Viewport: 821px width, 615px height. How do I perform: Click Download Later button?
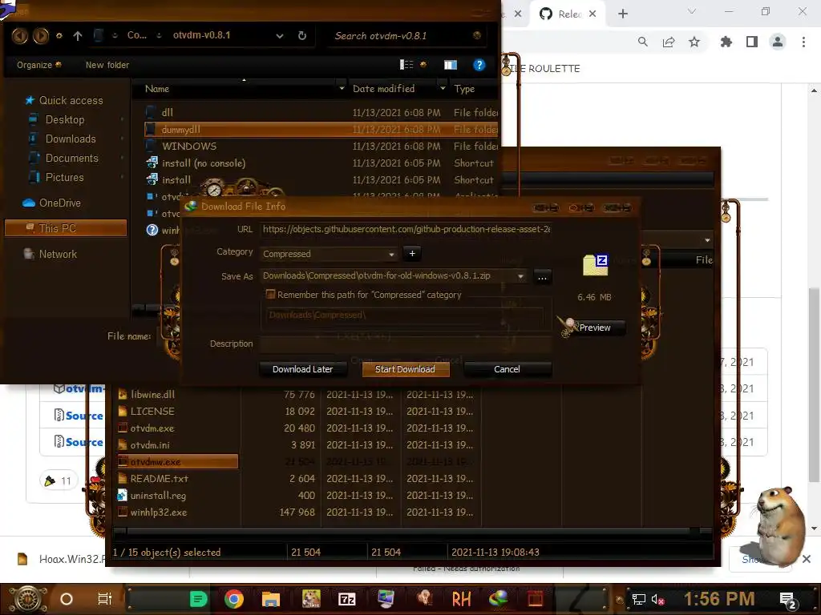(302, 369)
